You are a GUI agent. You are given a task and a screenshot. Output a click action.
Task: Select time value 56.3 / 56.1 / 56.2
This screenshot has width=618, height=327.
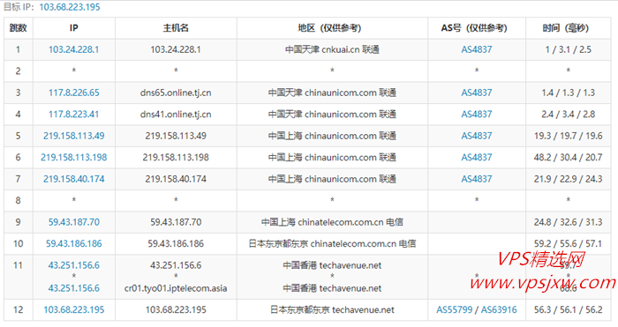pyautogui.click(x=568, y=310)
